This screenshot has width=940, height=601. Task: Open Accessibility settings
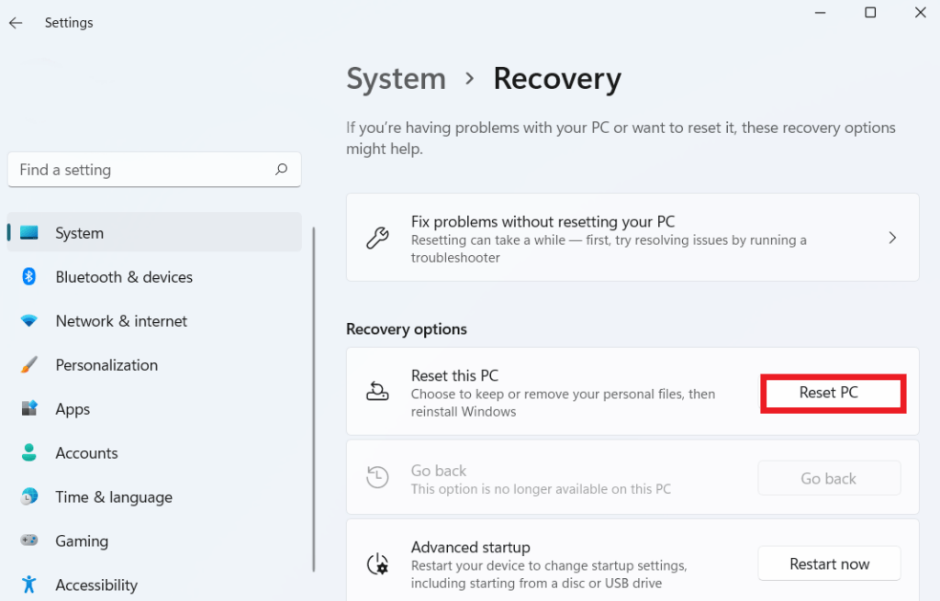(96, 584)
